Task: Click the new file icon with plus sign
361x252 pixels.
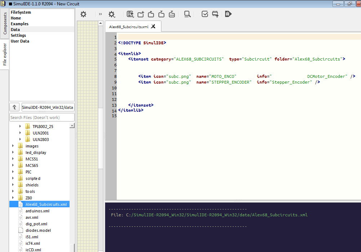Action: 141,14
